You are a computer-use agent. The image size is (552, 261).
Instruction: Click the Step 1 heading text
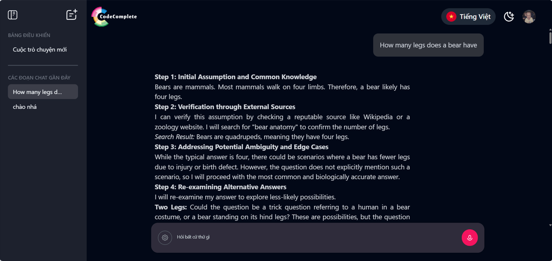[236, 77]
